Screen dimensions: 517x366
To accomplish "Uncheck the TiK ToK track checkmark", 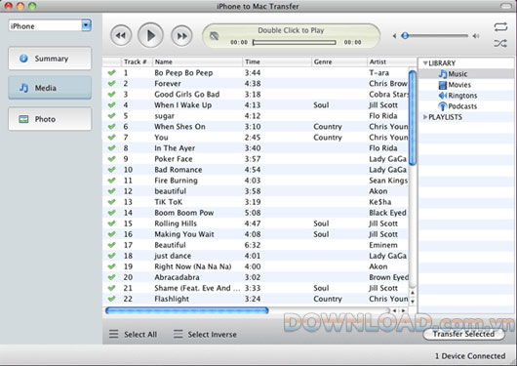I will point(112,202).
